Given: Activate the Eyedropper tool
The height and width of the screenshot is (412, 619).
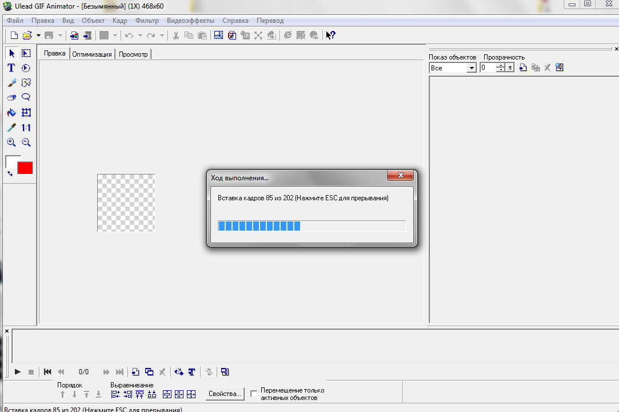Looking at the screenshot, I should coord(11,128).
